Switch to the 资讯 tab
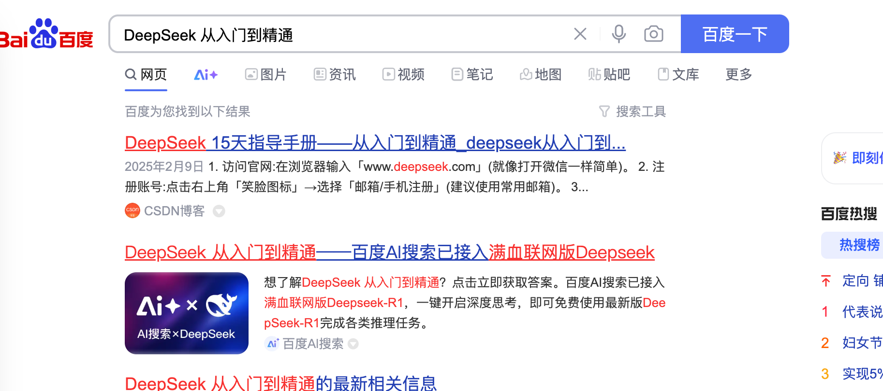This screenshot has width=883, height=391. (335, 74)
